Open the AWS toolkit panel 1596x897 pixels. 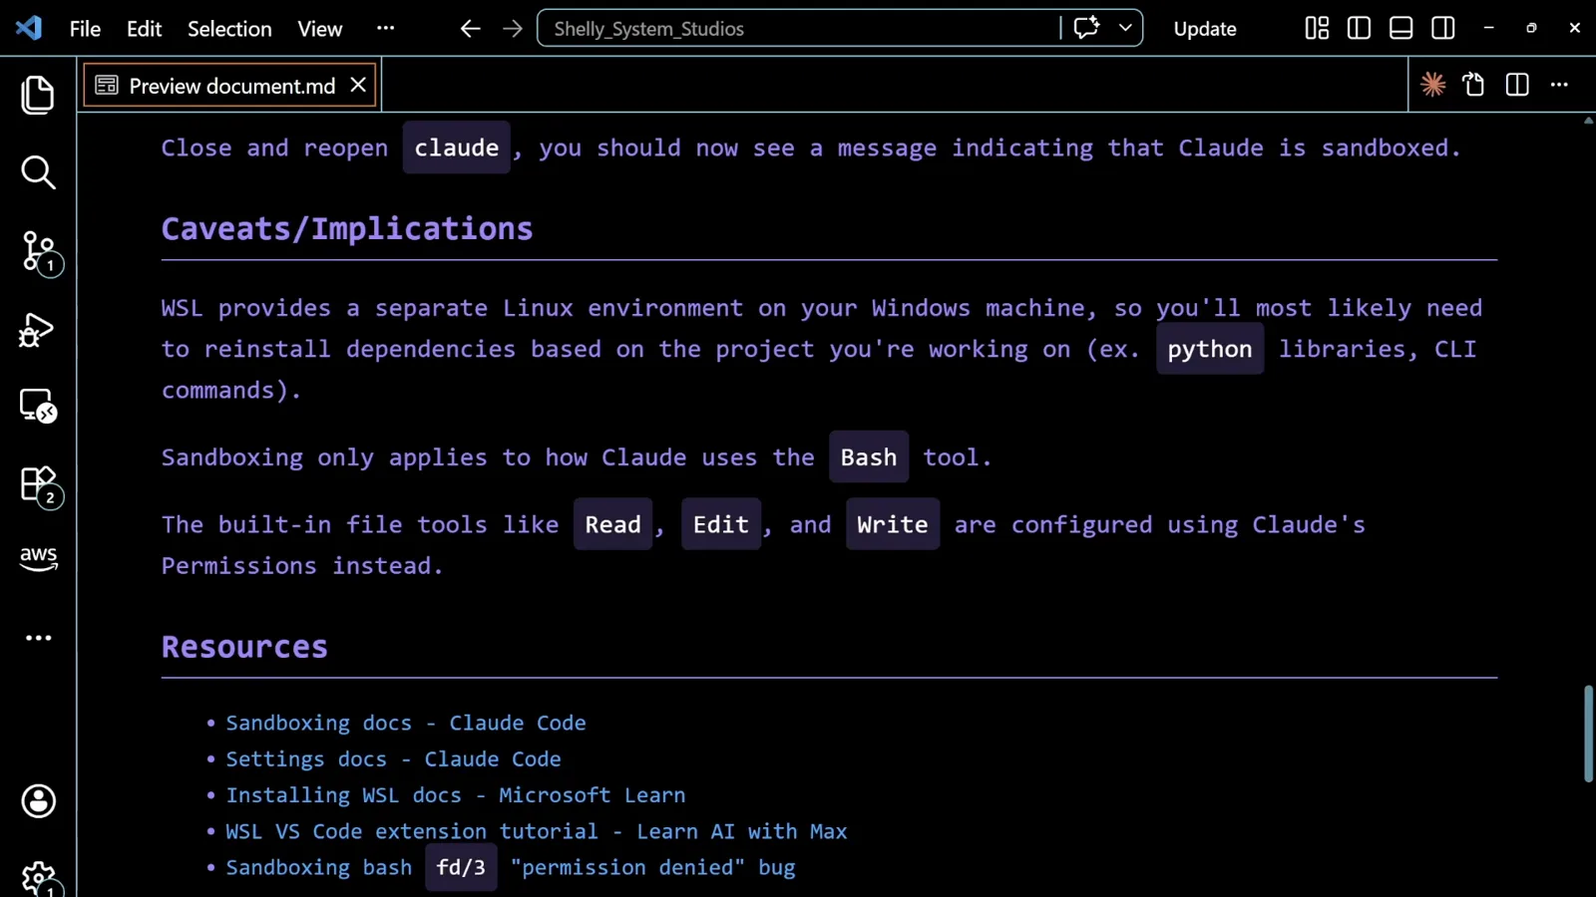click(38, 558)
